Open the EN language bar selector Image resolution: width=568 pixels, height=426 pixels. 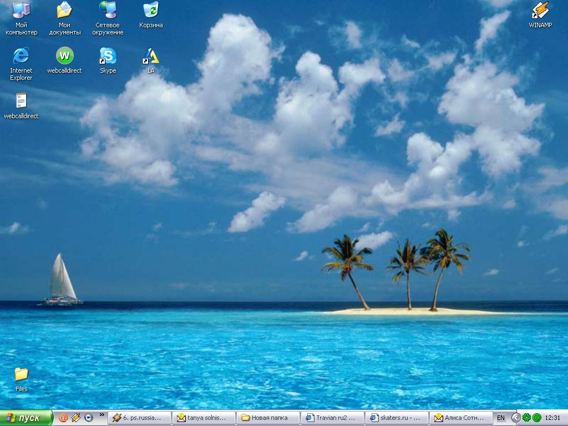point(501,418)
